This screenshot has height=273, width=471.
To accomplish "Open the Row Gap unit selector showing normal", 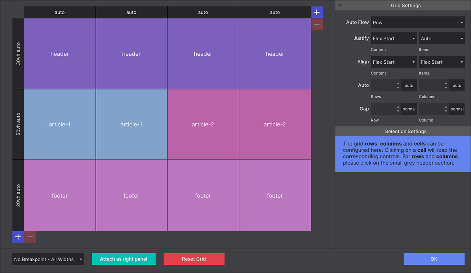I will [x=409, y=109].
